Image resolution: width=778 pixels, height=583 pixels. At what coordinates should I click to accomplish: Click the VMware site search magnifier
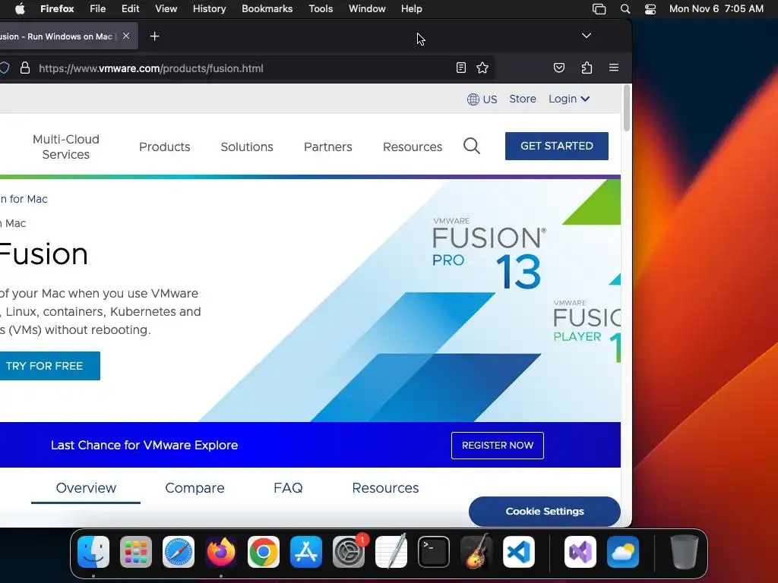tap(471, 146)
